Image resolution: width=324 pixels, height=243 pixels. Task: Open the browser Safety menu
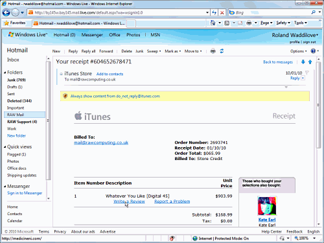283,23
